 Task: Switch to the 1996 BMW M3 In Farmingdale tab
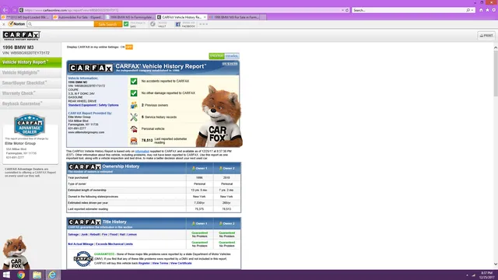pyautogui.click(x=130, y=17)
